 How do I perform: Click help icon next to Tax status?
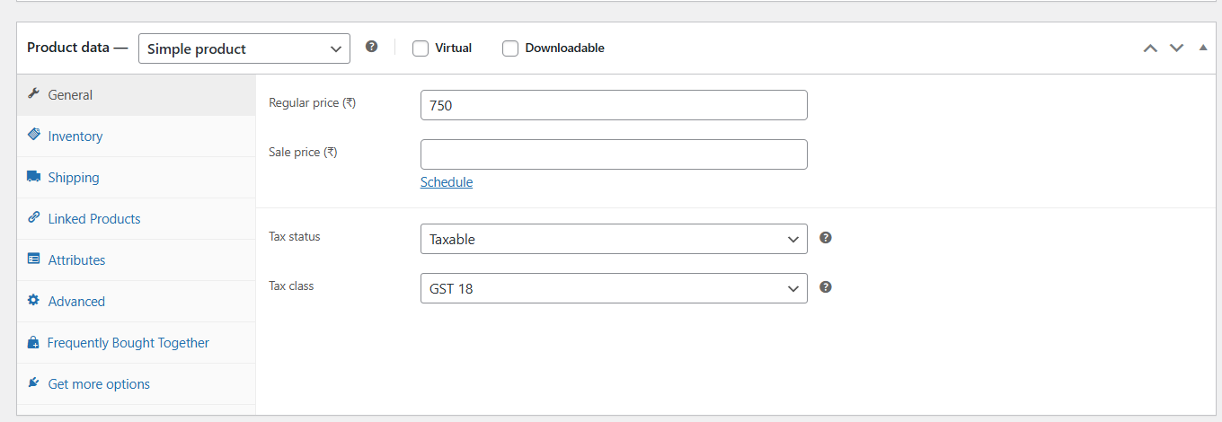826,238
